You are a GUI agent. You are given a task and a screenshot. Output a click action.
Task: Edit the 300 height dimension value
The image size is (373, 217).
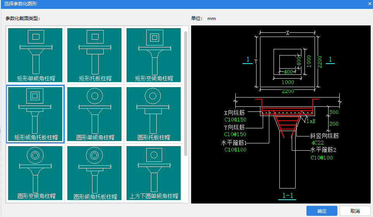pyautogui.click(x=334, y=112)
